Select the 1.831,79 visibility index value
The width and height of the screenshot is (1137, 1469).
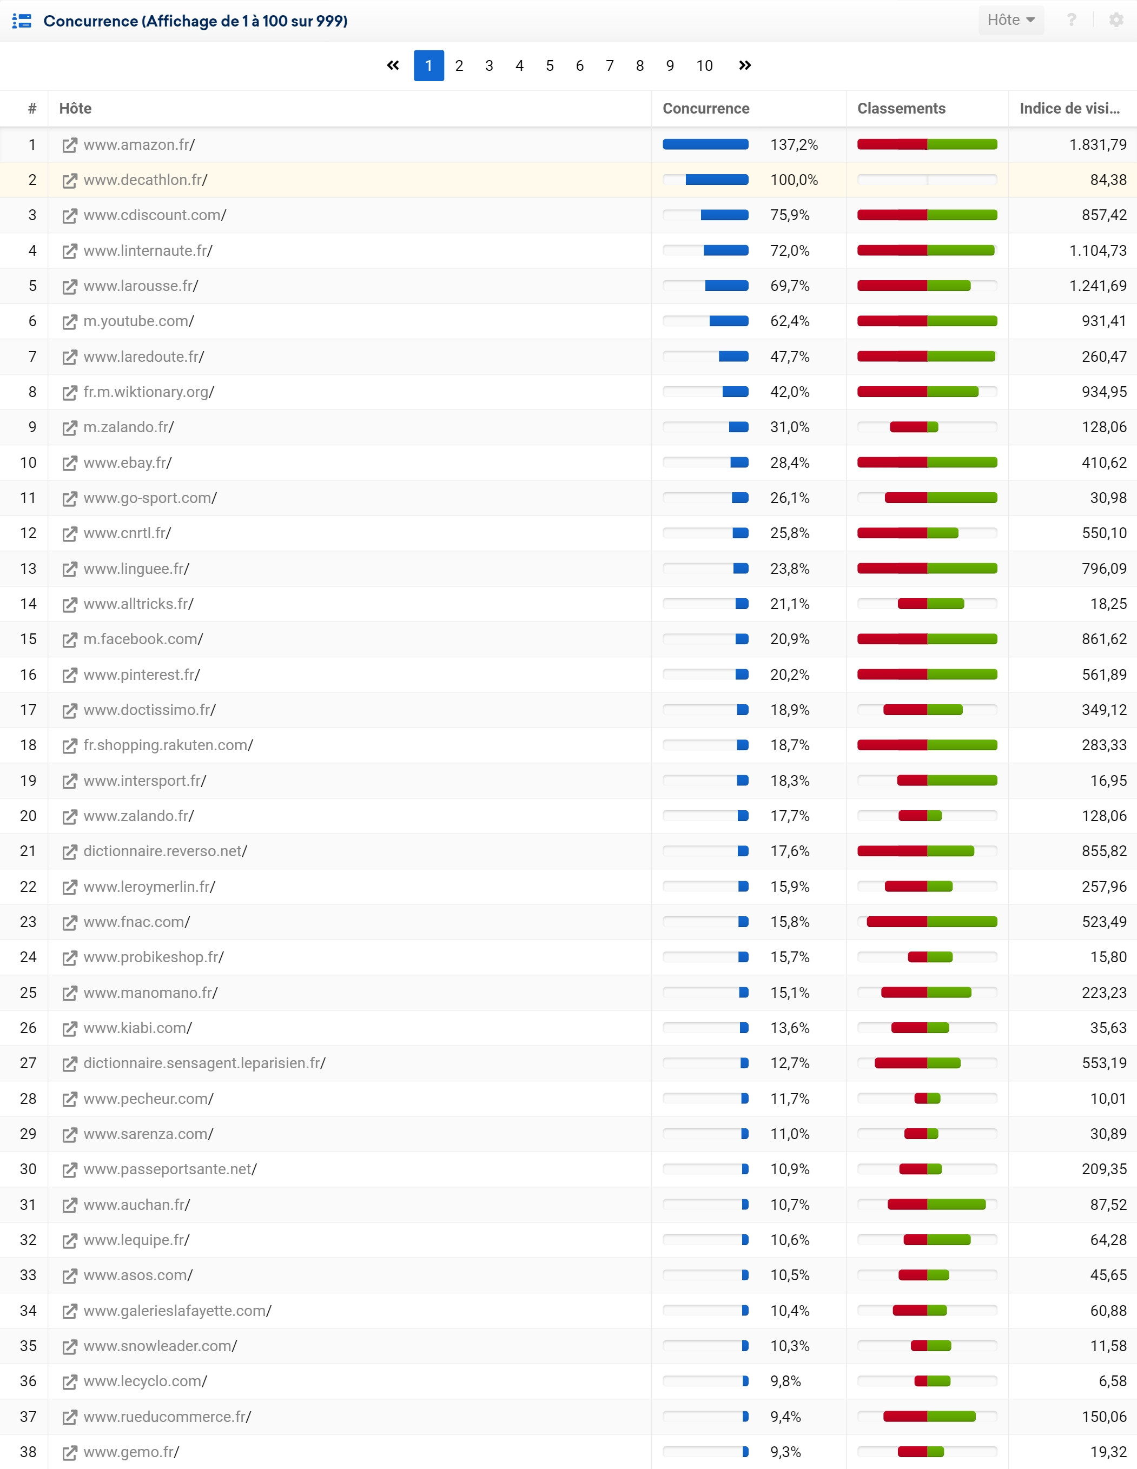pyautogui.click(x=1098, y=144)
